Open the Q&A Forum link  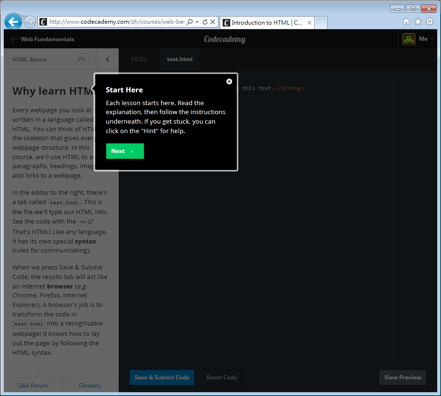[x=32, y=386]
